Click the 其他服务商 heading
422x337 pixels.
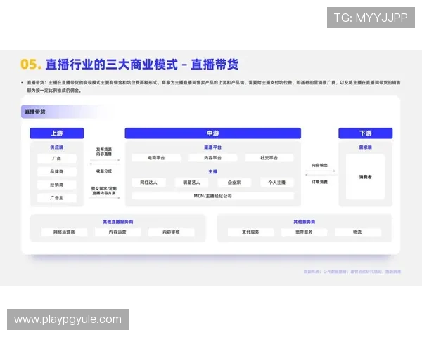click(304, 222)
